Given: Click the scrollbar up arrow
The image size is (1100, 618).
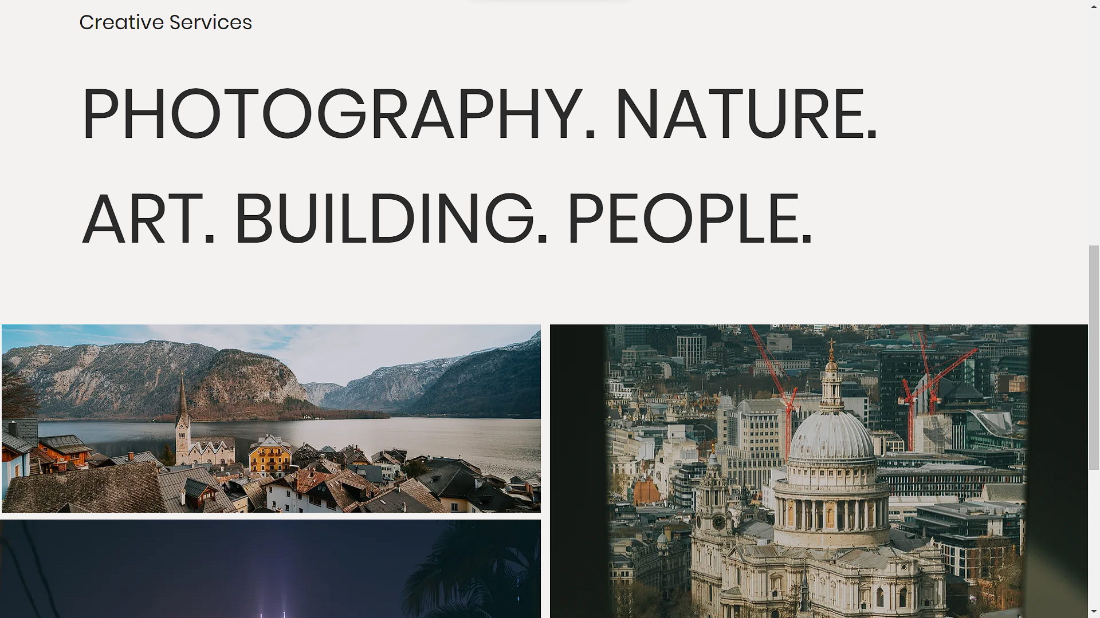Looking at the screenshot, I should point(1094,6).
